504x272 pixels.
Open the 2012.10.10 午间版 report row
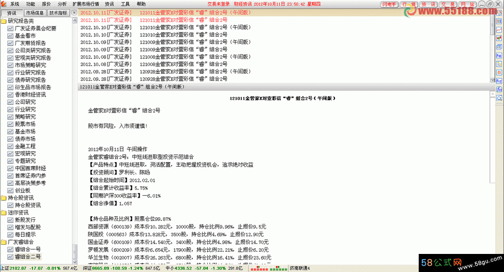click(284, 27)
